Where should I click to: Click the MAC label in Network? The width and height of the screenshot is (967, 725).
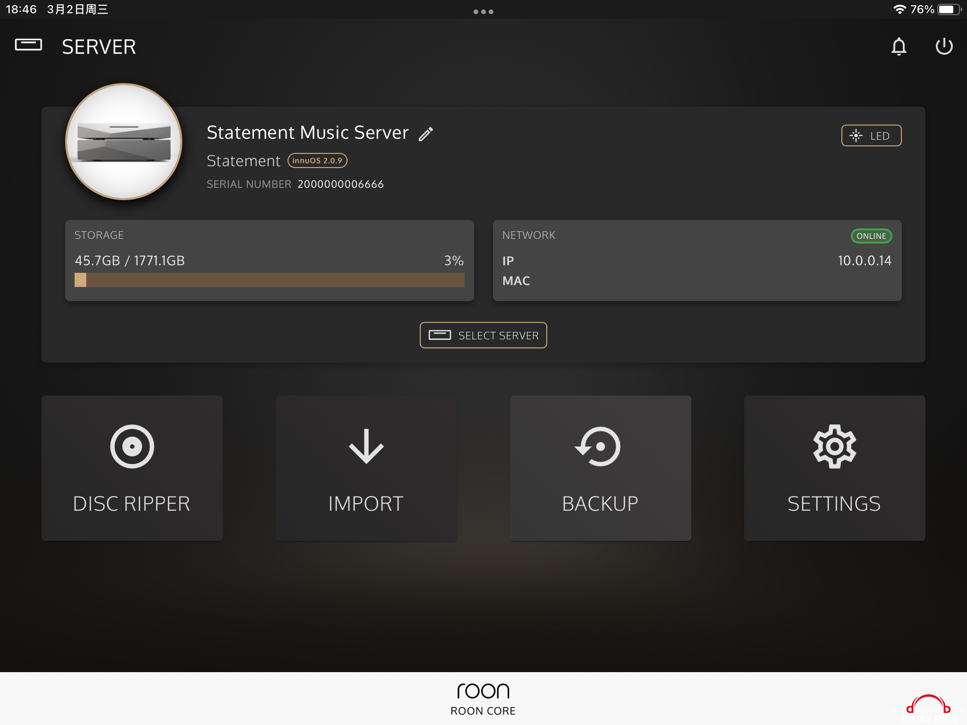(516, 281)
